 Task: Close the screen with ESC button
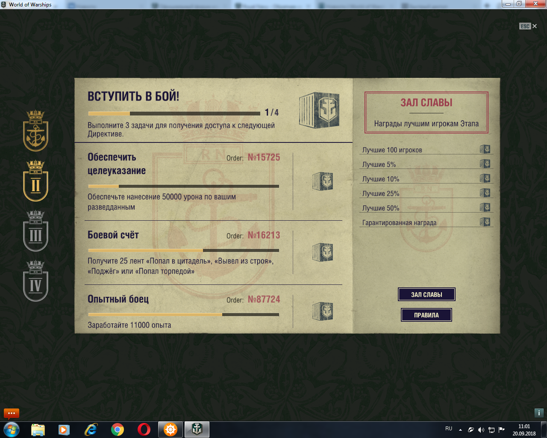click(528, 26)
